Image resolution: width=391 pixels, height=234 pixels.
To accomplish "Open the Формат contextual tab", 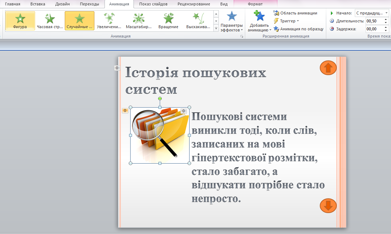I will point(255,4).
